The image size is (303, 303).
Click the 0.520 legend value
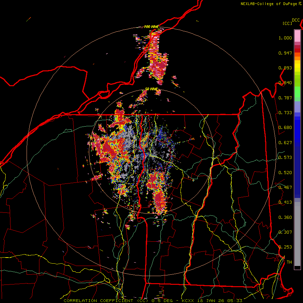tap(285, 173)
